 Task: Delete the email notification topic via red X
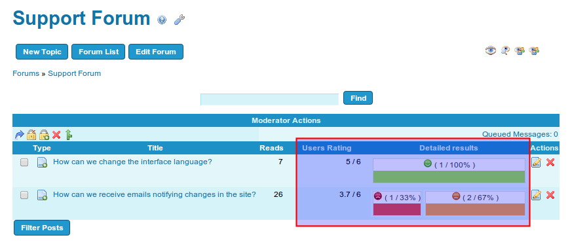tap(550, 195)
